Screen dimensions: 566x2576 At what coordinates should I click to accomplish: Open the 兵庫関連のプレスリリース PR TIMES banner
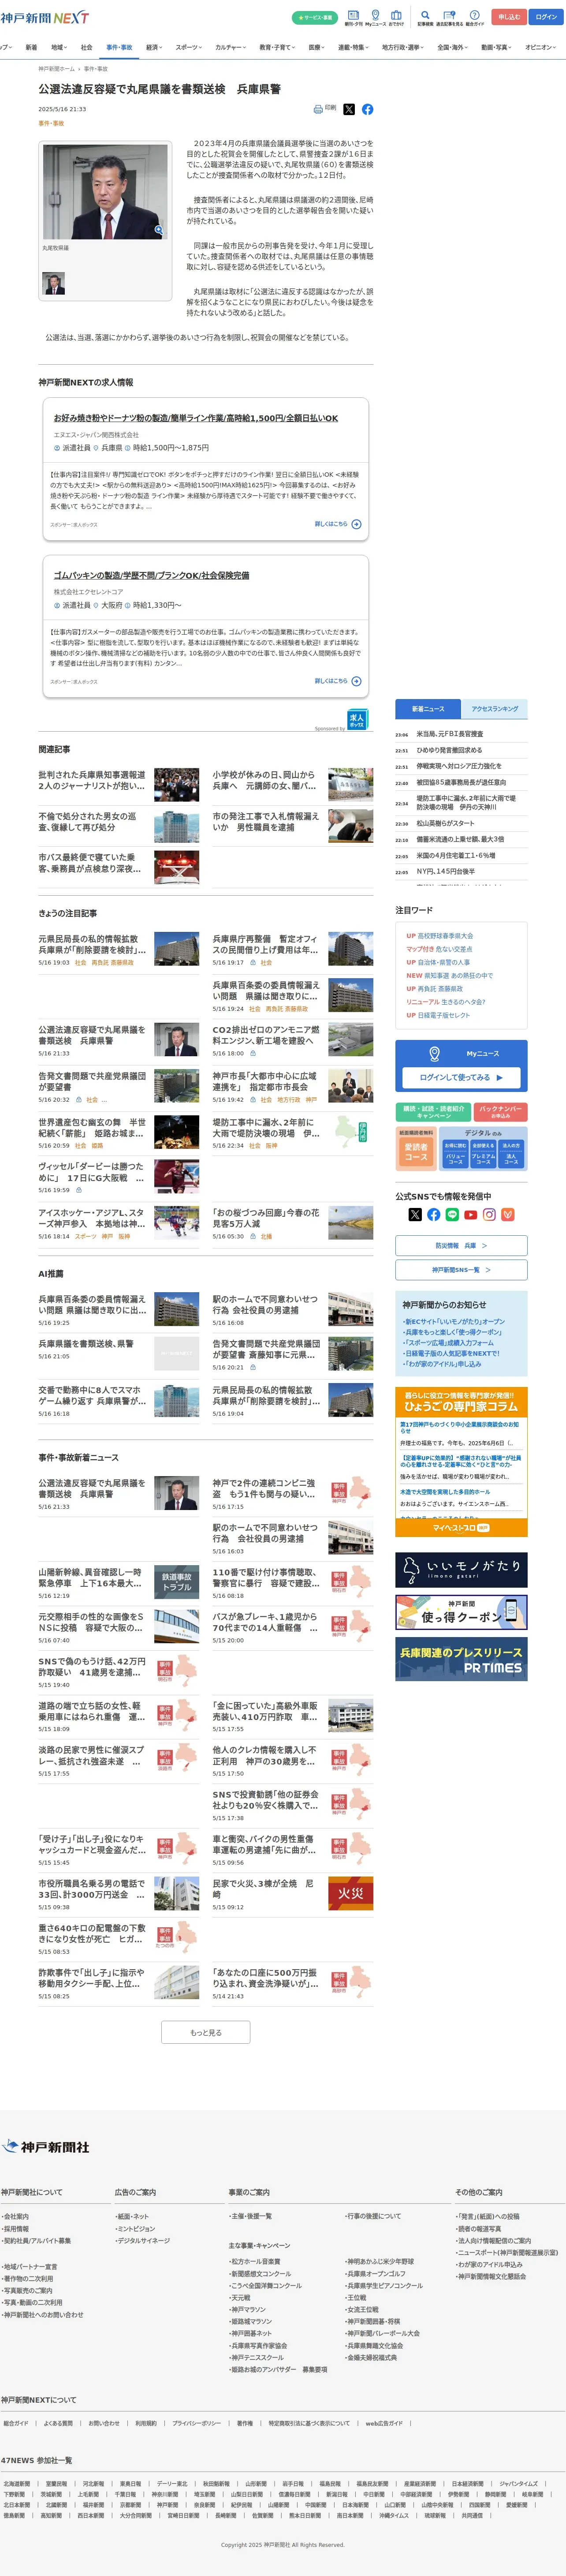461,1659
